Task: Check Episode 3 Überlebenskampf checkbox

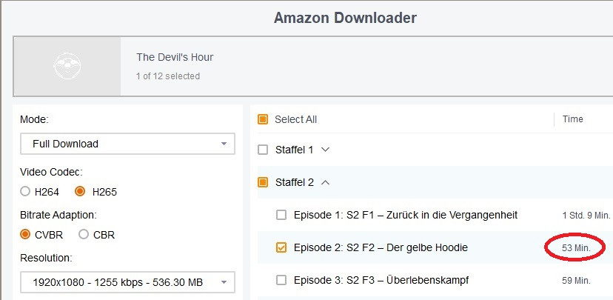Action: [281, 280]
